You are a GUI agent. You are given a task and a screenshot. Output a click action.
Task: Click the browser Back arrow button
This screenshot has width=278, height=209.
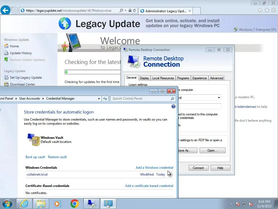[5, 10]
